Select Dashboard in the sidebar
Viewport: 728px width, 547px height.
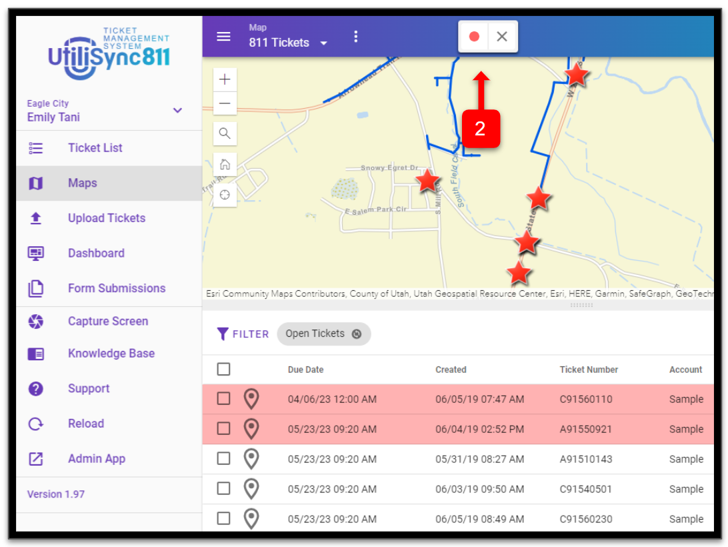click(96, 253)
